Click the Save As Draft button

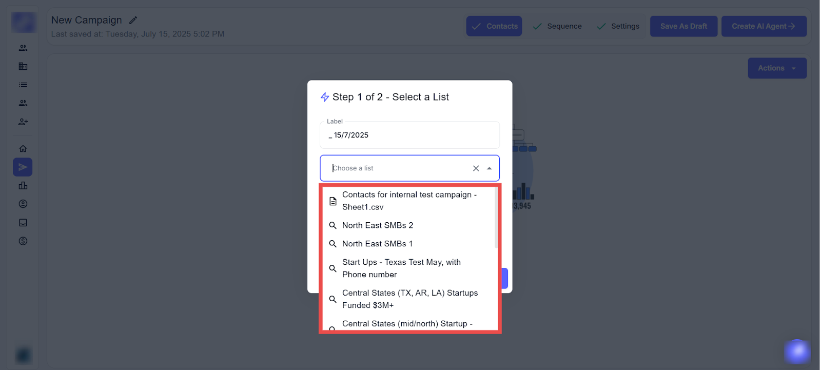(x=683, y=26)
